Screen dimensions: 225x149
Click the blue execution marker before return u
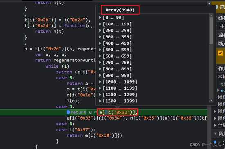point(68,112)
